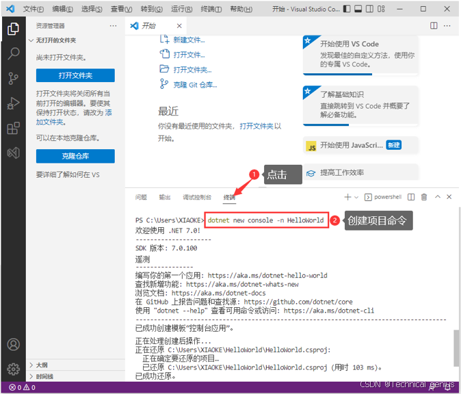Switch to the 问题 panel tab
Screen dimensions: 461x394
click(x=141, y=197)
